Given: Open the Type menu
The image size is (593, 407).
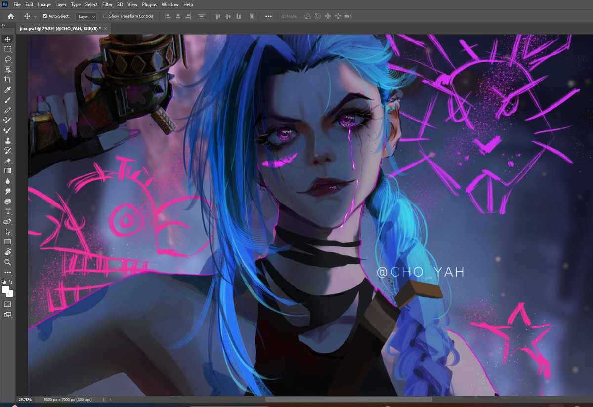Looking at the screenshot, I should coord(76,4).
